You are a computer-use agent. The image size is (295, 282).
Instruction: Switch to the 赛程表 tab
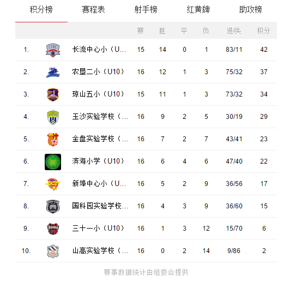[x=93, y=9]
